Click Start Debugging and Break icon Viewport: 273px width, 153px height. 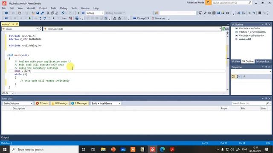(x=83, y=13)
